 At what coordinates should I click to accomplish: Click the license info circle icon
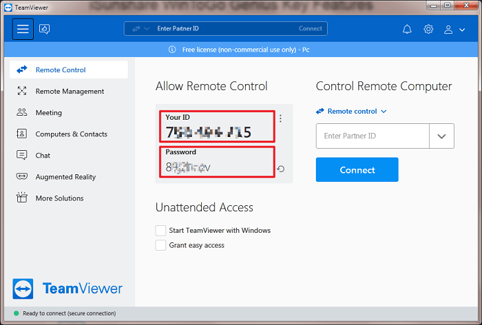172,50
